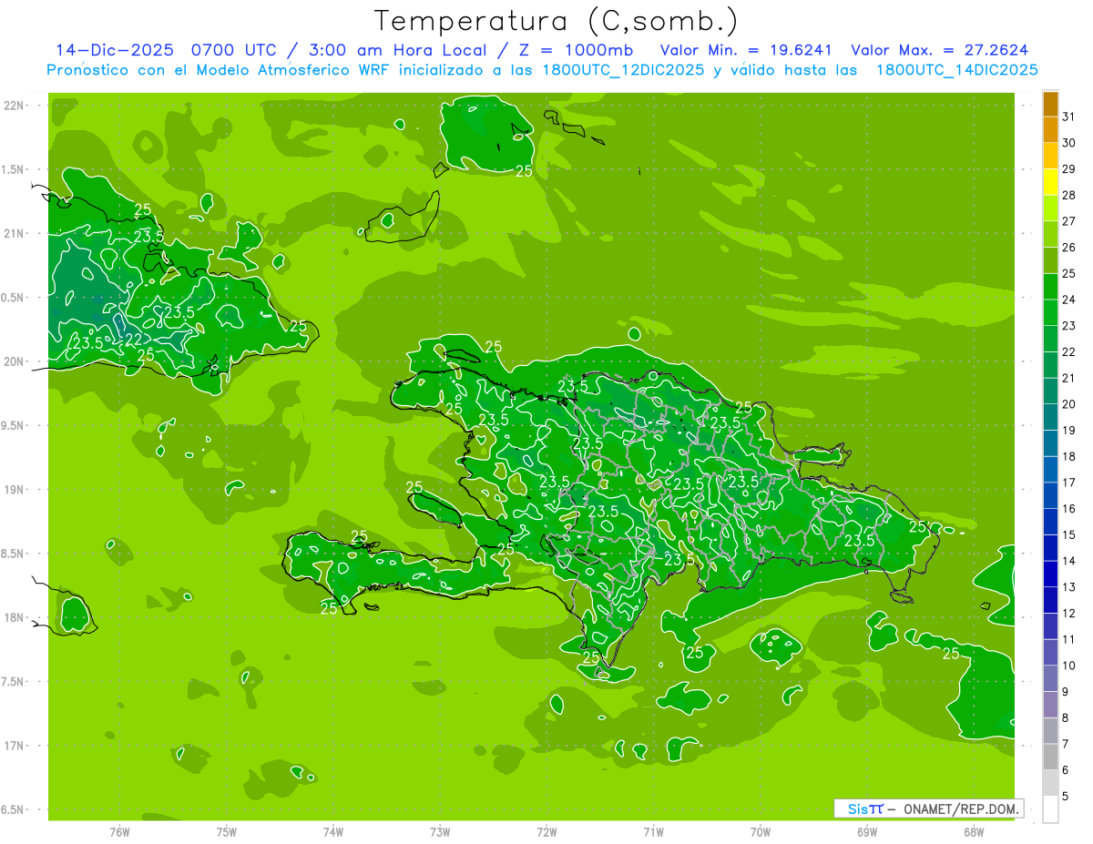
Task: Click legend color band between 30 and 31
Action: pyautogui.click(x=1050, y=129)
